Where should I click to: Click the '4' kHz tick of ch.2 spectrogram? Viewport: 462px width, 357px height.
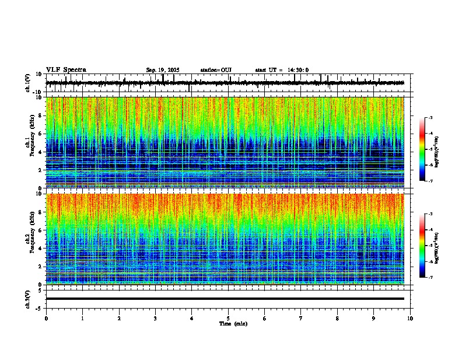[41, 249]
